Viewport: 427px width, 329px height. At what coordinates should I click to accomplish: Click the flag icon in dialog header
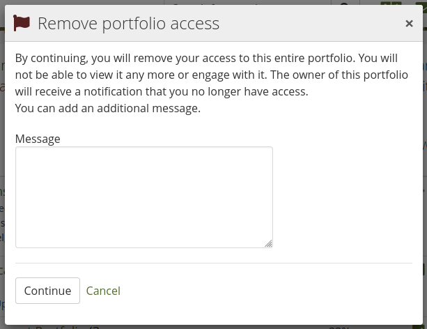22,23
